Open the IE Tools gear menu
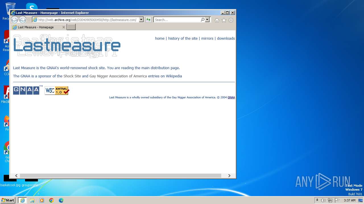 click(x=231, y=20)
